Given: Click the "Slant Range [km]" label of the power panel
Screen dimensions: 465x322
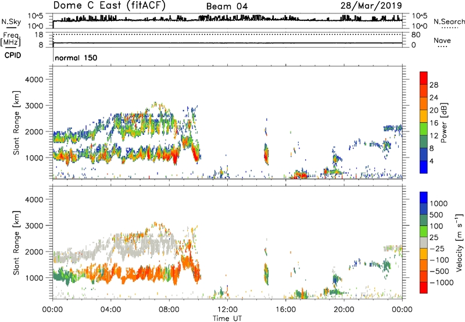Looking at the screenshot, I should pyautogui.click(x=16, y=123).
